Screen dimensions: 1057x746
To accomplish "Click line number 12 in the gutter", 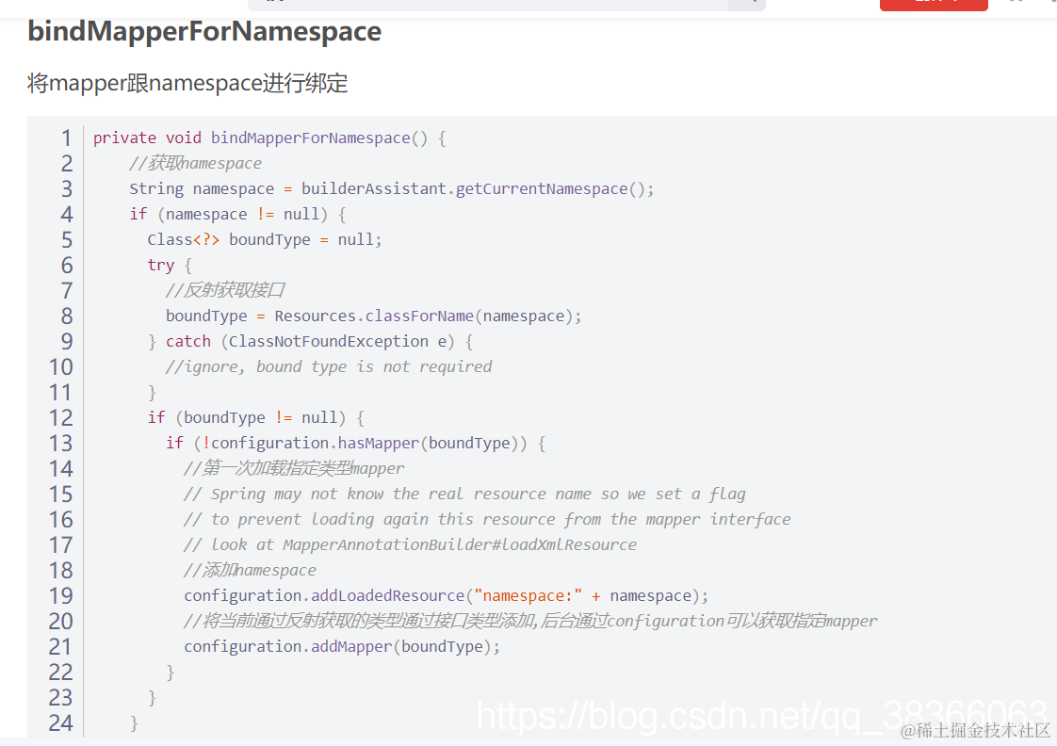I will (60, 418).
